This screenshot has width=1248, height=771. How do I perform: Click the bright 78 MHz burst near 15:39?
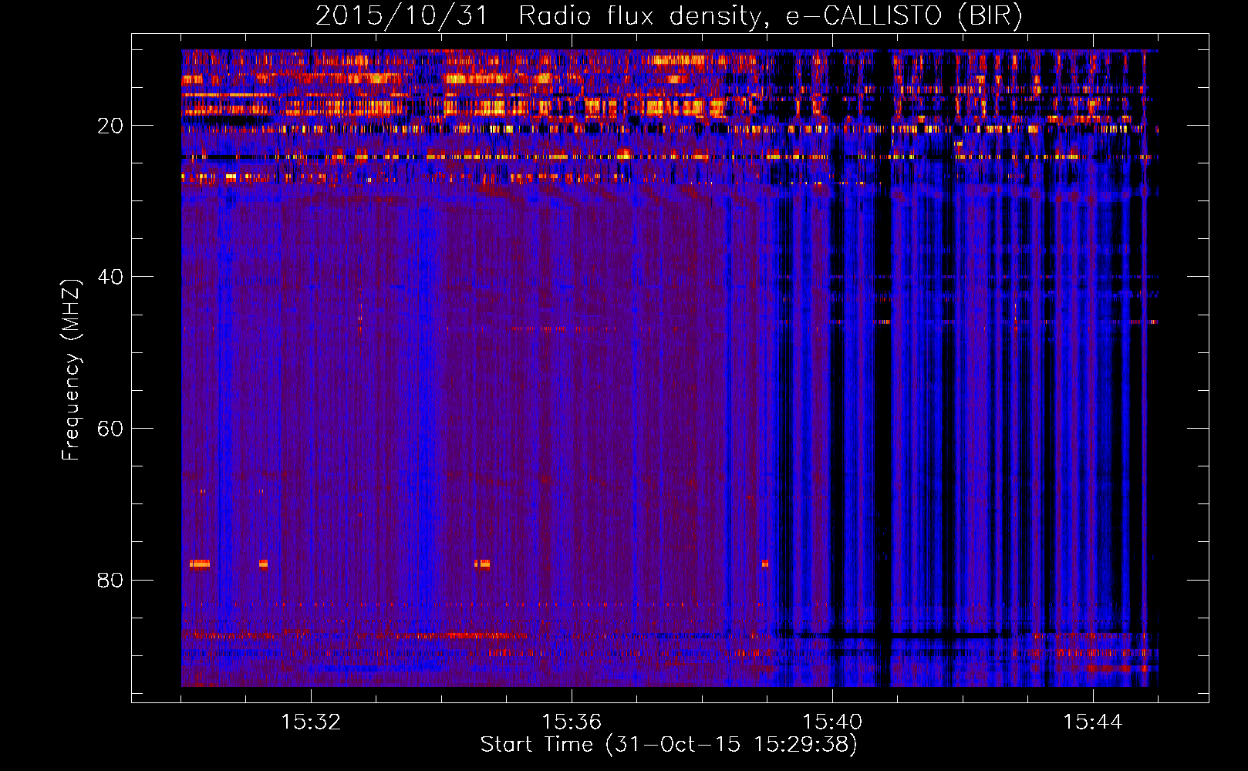pos(764,564)
